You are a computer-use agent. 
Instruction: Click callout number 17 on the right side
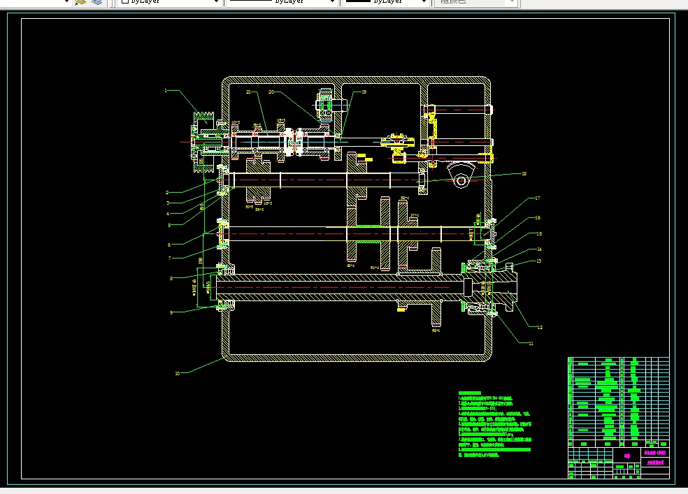click(537, 198)
